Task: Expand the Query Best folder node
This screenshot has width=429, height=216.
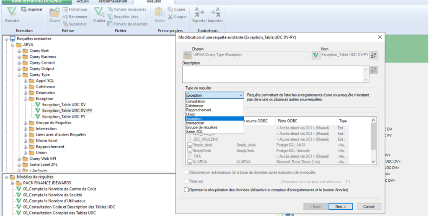Action: pos(19,51)
